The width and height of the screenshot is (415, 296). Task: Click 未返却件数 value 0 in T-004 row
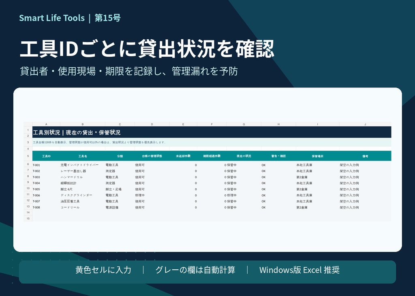pos(183,183)
